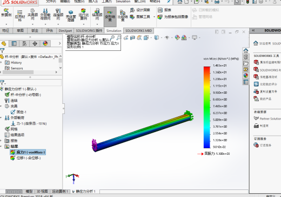
Task: Open the Design Library task pane icon
Action: tap(246, 57)
